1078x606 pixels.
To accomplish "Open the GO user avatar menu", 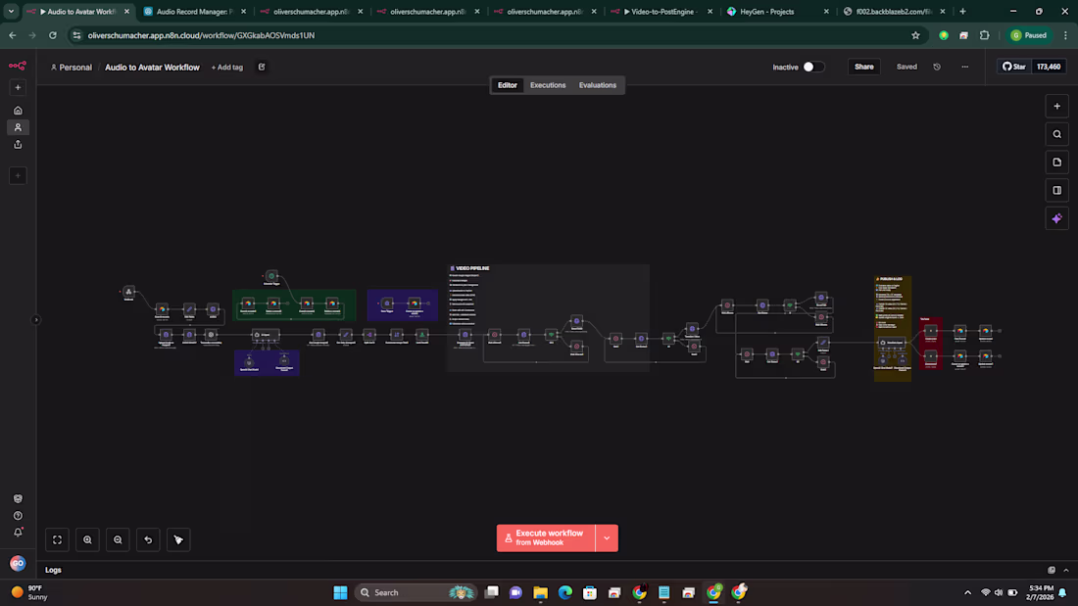I will coord(18,563).
